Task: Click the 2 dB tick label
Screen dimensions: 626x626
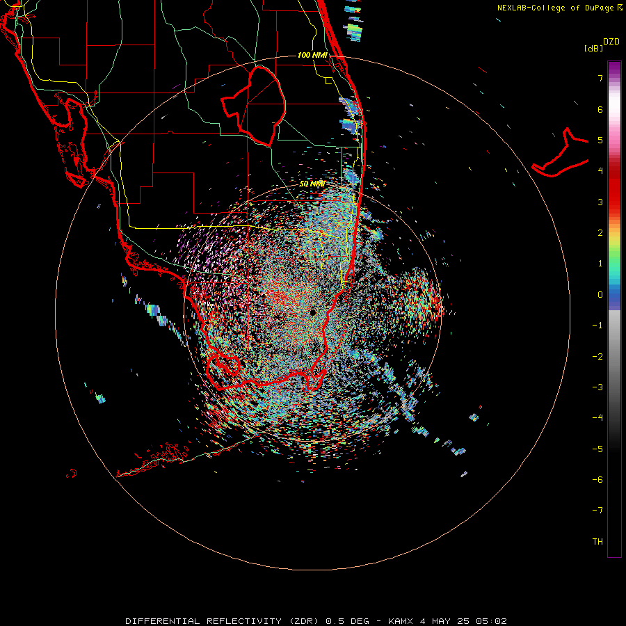Action: [600, 232]
